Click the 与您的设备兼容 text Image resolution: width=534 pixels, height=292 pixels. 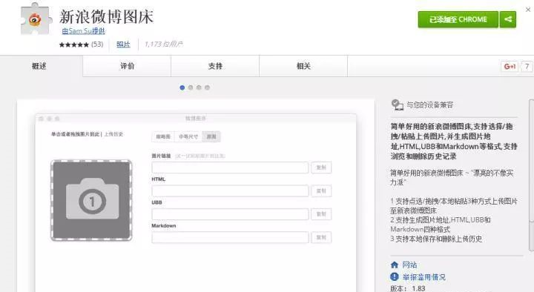(429, 104)
